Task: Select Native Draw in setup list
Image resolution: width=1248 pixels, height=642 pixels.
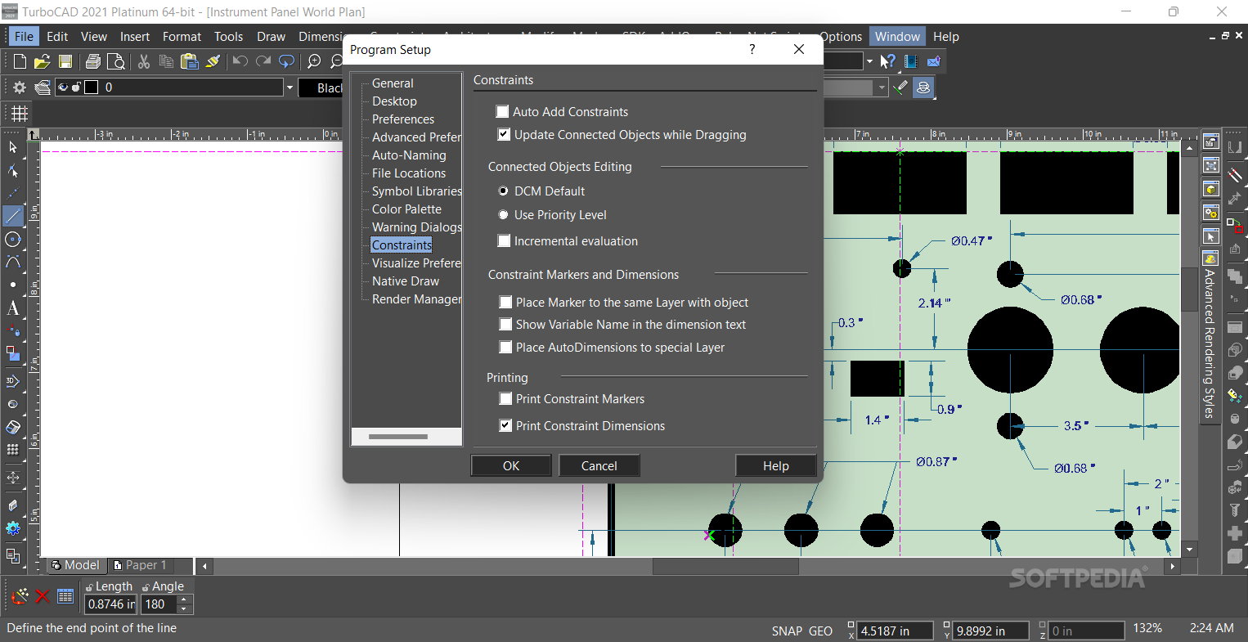Action: pos(406,281)
